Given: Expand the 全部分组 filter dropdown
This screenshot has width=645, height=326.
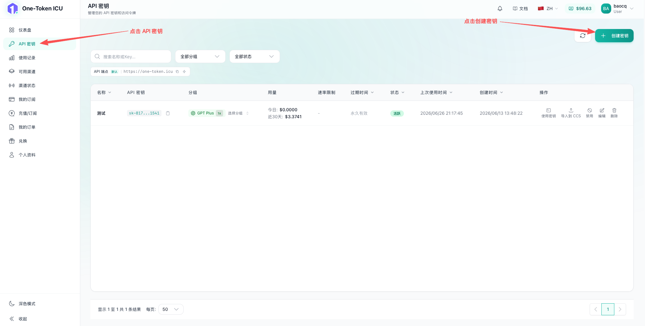Looking at the screenshot, I should (x=200, y=56).
